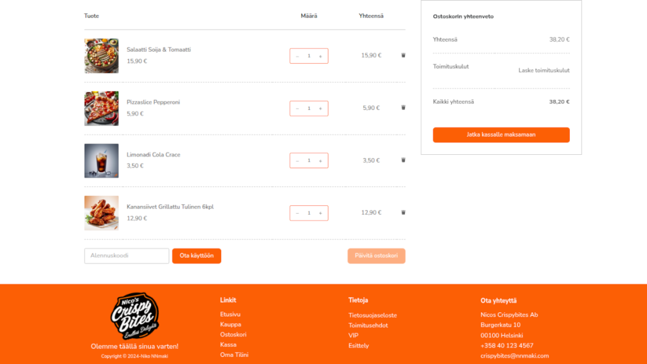Click the crispybites@nnmaki.com email link

tap(514, 356)
